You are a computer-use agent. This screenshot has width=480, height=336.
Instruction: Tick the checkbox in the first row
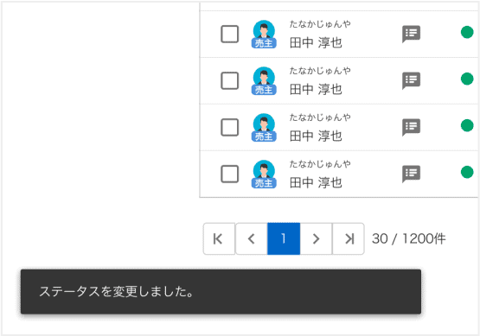(229, 34)
